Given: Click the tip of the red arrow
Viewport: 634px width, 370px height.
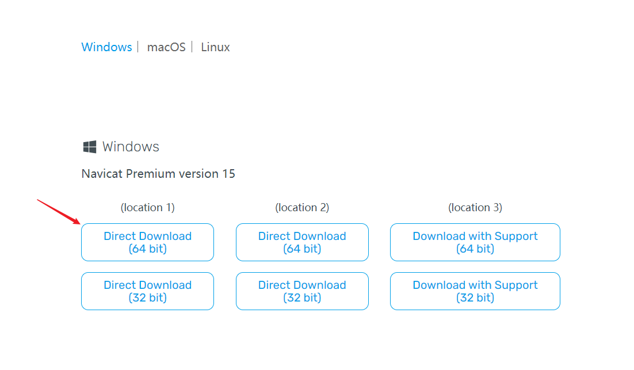Looking at the screenshot, I should 79,223.
